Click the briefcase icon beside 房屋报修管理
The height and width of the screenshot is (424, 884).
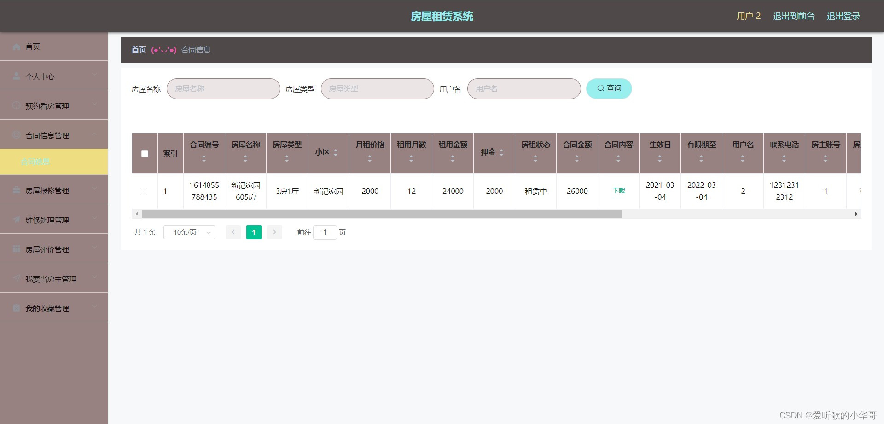point(17,190)
